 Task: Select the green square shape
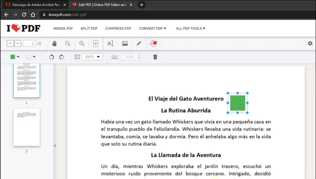tap(238, 103)
